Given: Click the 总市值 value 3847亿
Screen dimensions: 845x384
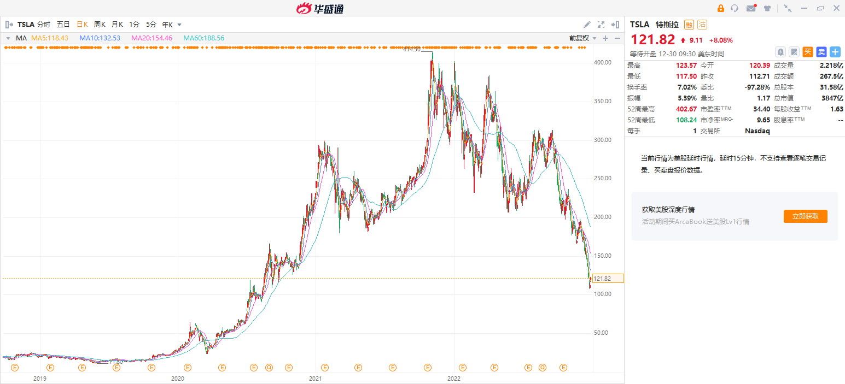Looking at the screenshot, I should pos(832,98).
